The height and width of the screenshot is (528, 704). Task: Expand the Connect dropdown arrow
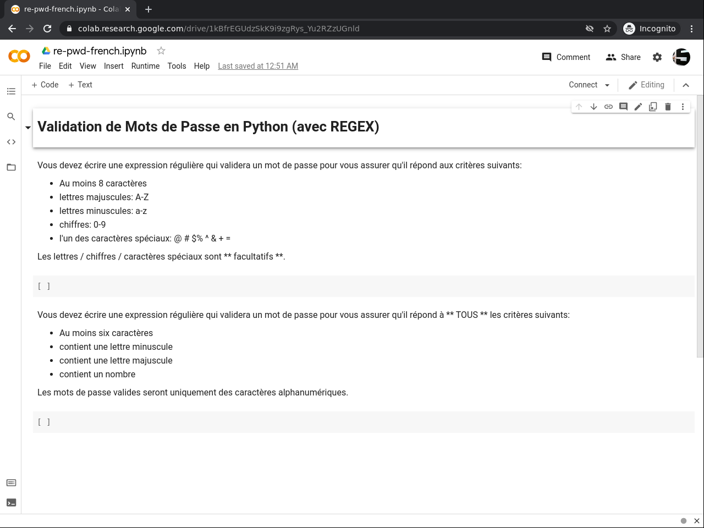pyautogui.click(x=607, y=85)
